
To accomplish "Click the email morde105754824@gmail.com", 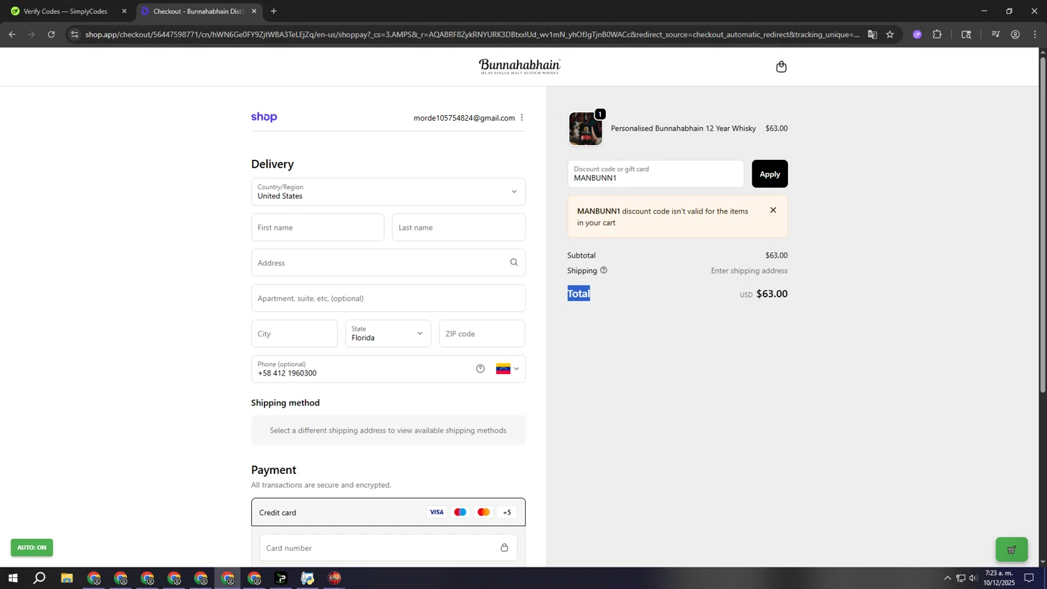I will tap(464, 118).
